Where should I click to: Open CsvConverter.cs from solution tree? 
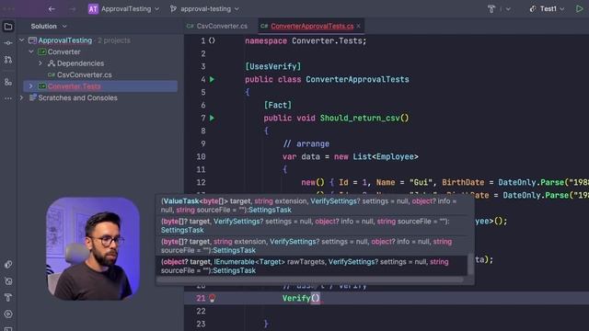click(x=84, y=75)
